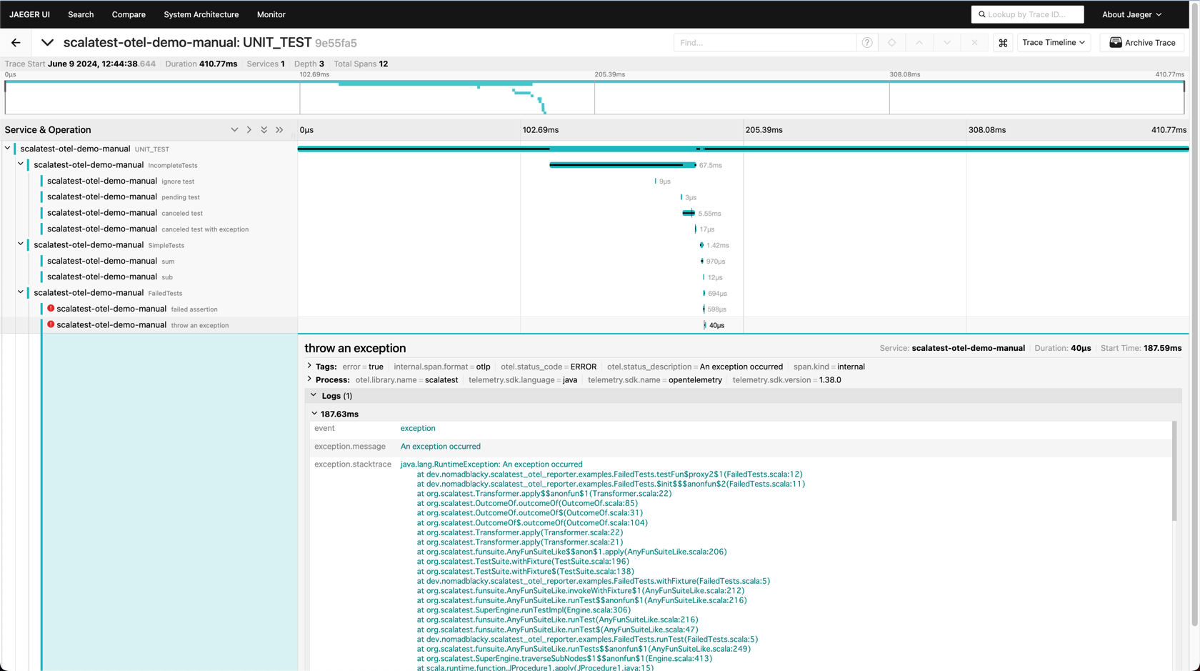Screen dimensions: 1200x671
Task: Click the SimpleTests 1.42ms duration label
Action: tap(718, 245)
